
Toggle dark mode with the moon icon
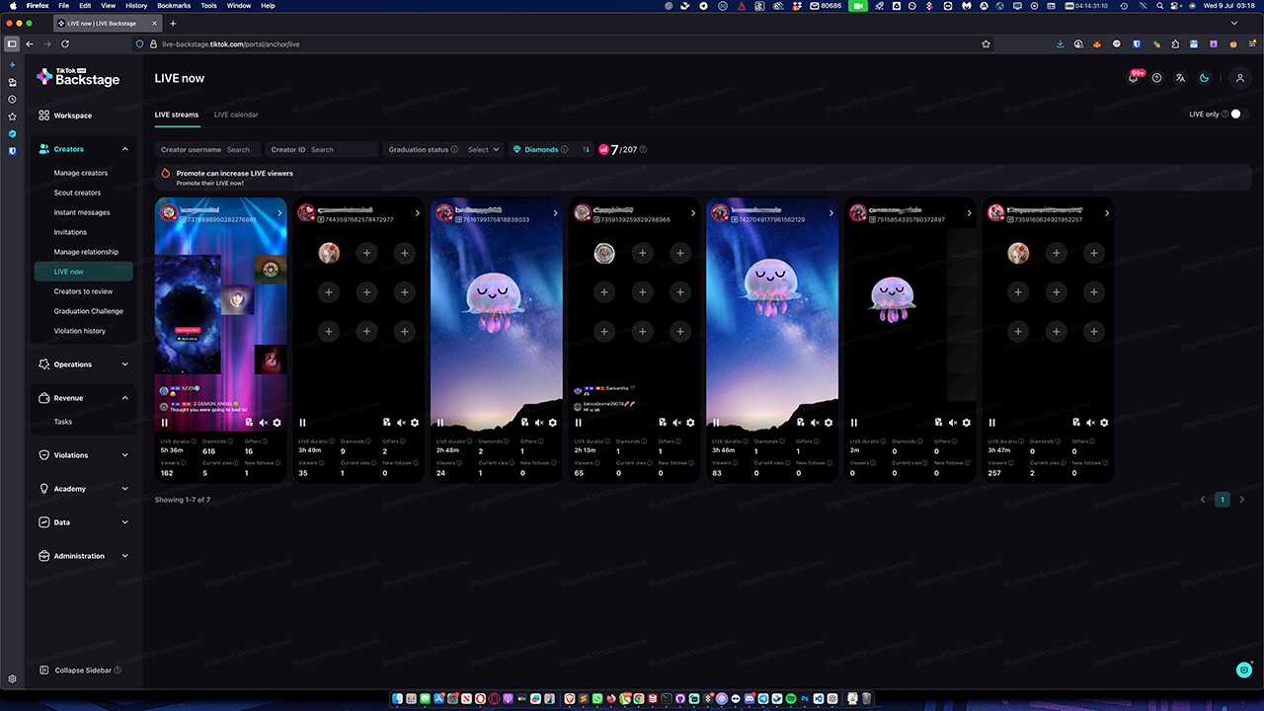pos(1204,78)
